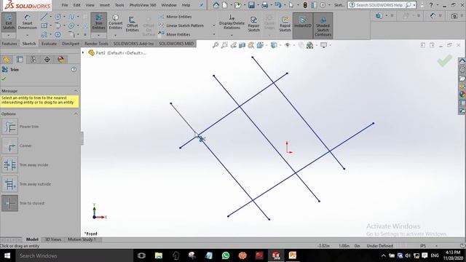This screenshot has width=466, height=262.
Task: Click Linear Sketch Pattern
Action: pos(181,25)
